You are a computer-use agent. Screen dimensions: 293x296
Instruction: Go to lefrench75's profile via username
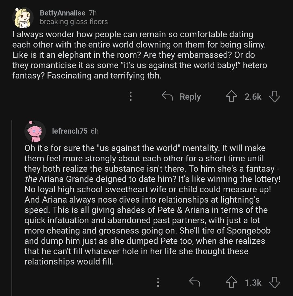[70, 131]
